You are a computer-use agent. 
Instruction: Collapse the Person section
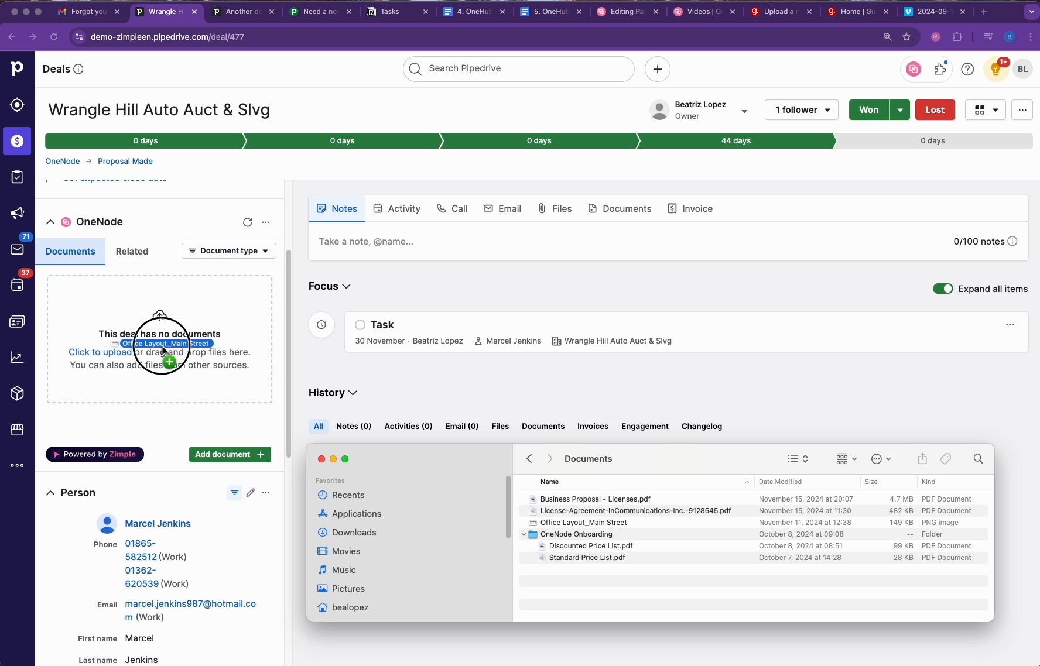(x=50, y=493)
